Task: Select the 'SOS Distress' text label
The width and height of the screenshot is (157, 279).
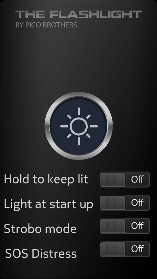Action: tap(41, 254)
